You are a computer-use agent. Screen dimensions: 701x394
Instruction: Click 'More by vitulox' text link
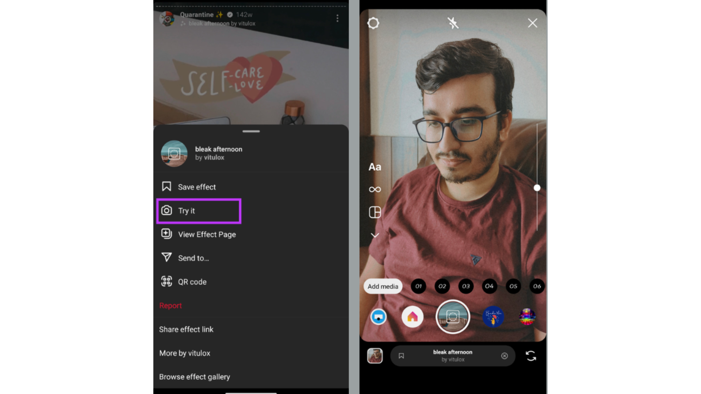point(184,353)
